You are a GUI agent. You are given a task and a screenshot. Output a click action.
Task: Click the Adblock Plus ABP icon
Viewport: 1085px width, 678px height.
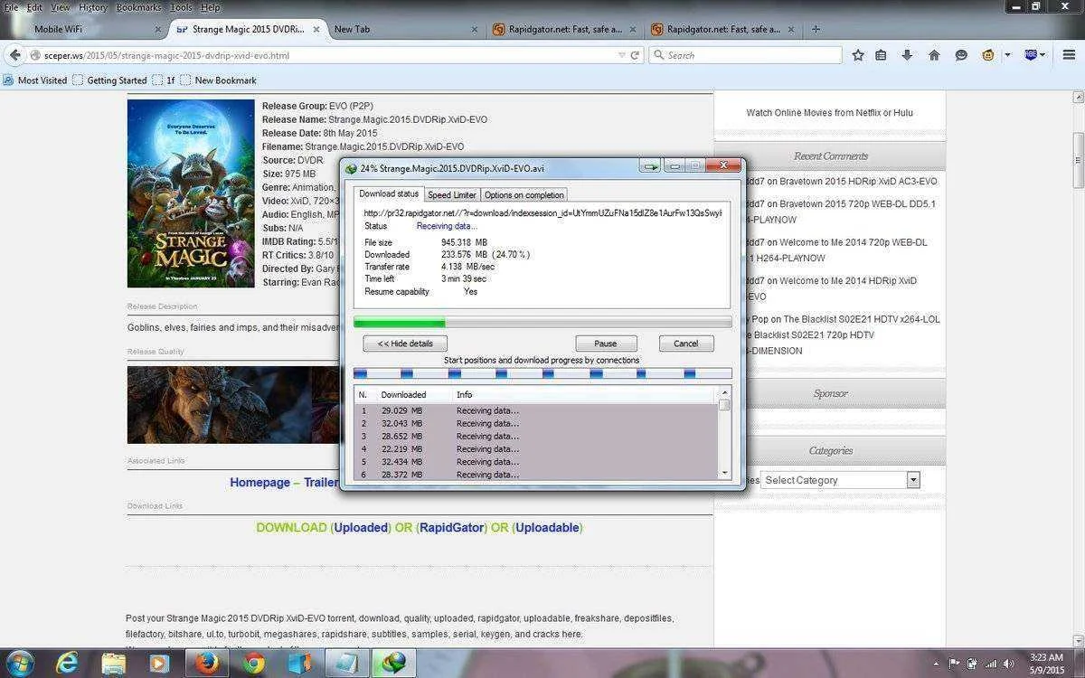[x=1031, y=55]
